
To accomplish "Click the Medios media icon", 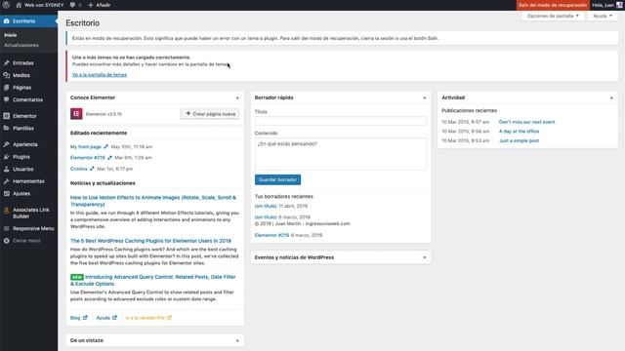I will tap(7, 75).
